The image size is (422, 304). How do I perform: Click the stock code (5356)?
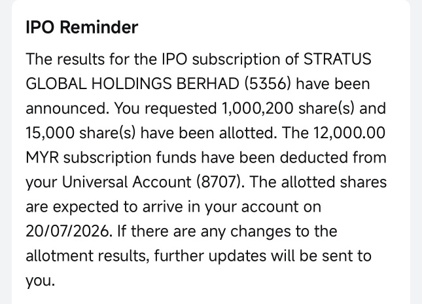pyautogui.click(x=268, y=84)
